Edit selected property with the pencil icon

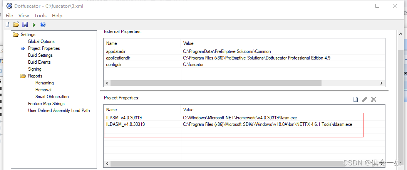point(364,99)
